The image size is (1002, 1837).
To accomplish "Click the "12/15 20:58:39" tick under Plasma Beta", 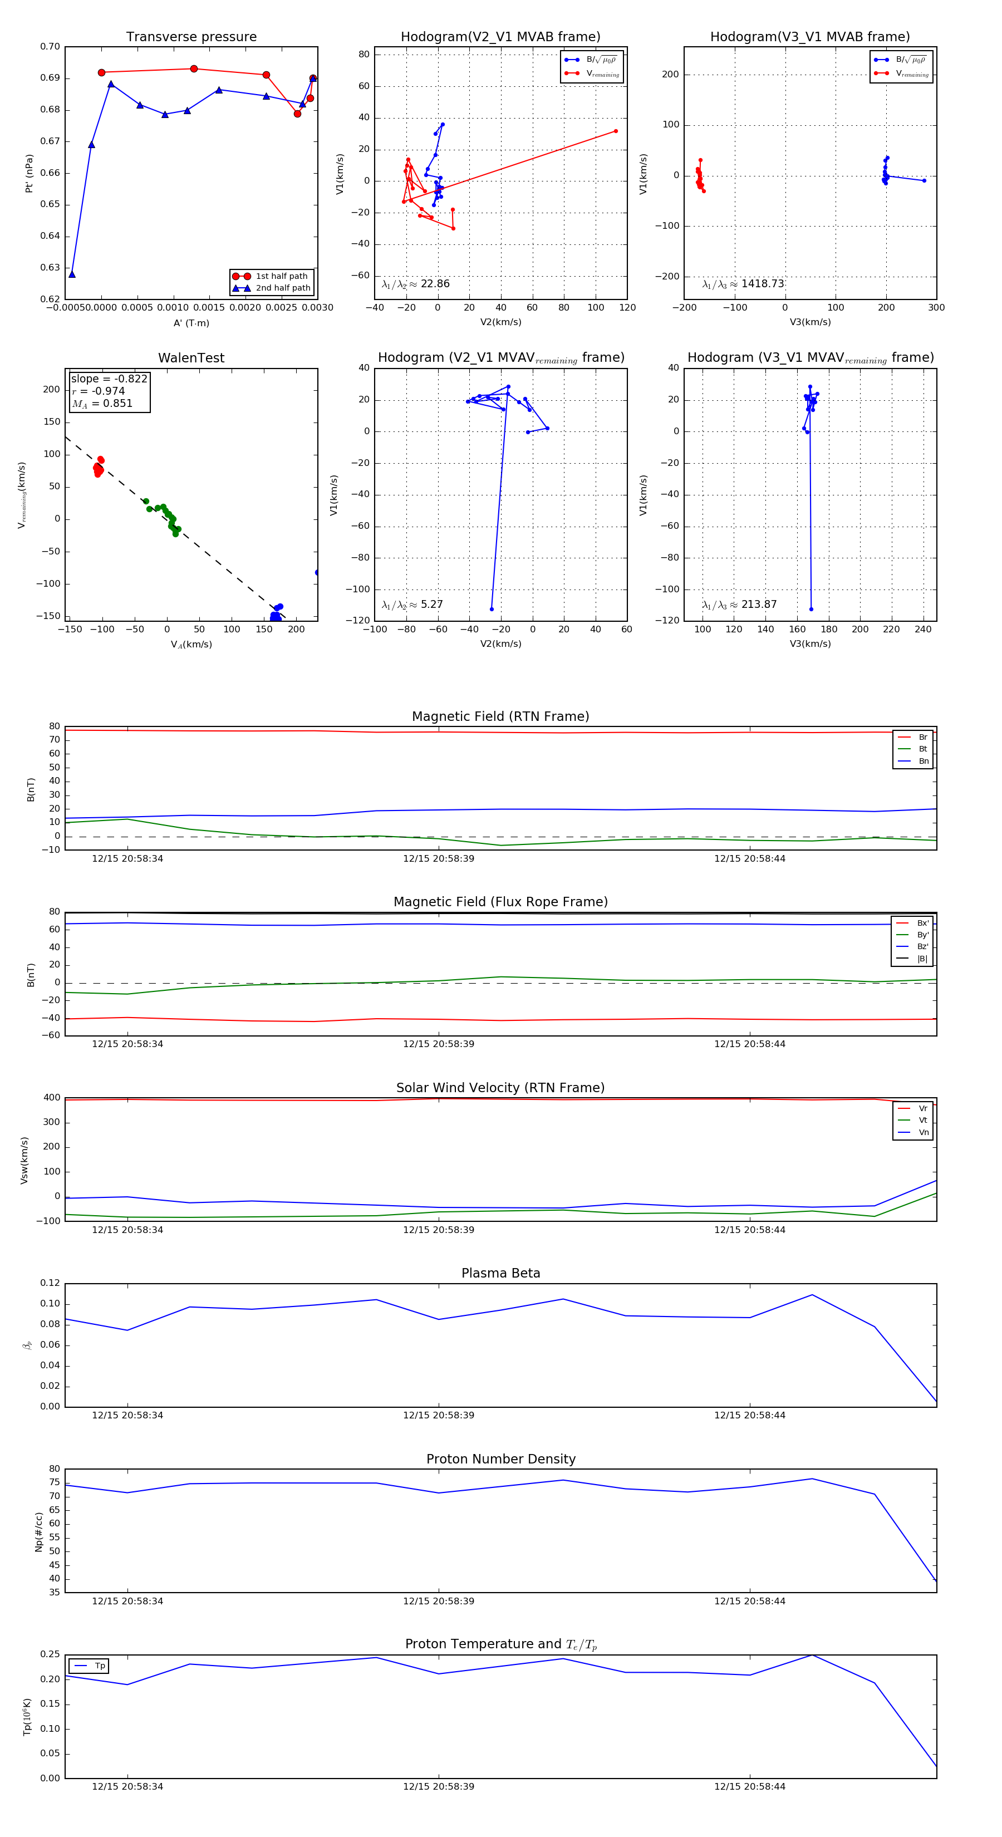I will (439, 1415).
